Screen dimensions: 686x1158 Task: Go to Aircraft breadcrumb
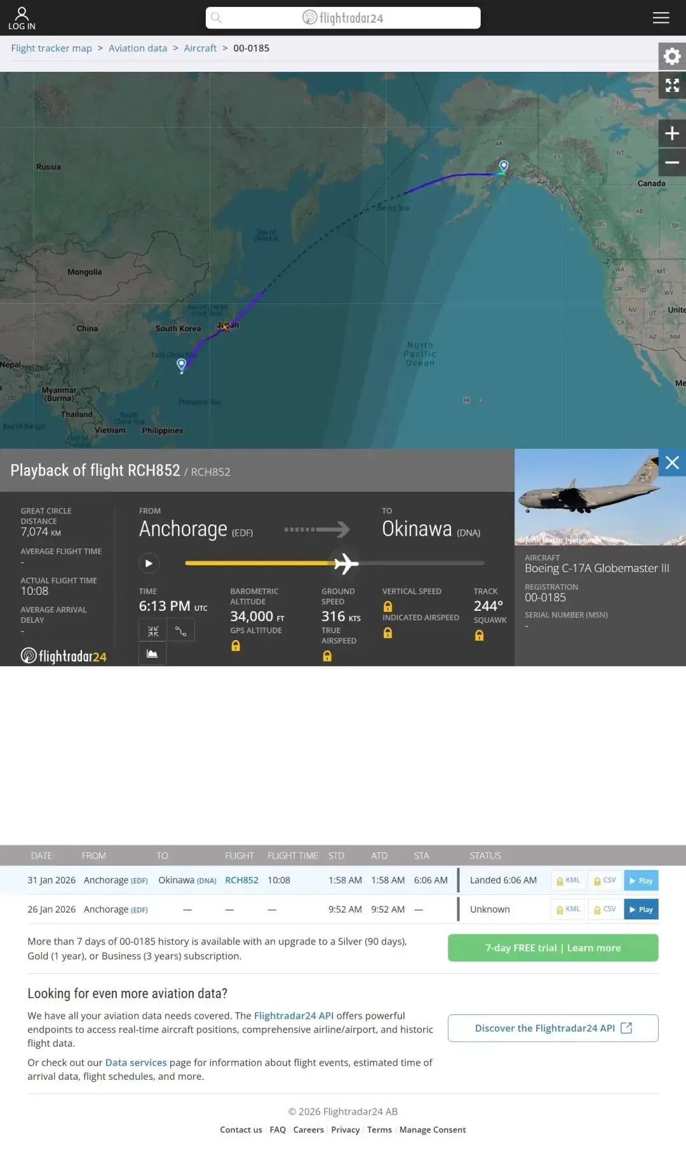tap(200, 48)
